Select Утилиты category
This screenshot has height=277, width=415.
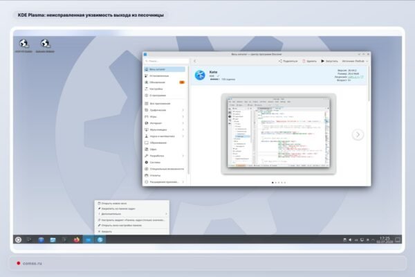tap(165, 175)
